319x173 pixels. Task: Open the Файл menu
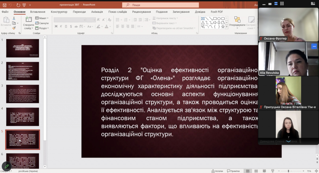coord(5,12)
